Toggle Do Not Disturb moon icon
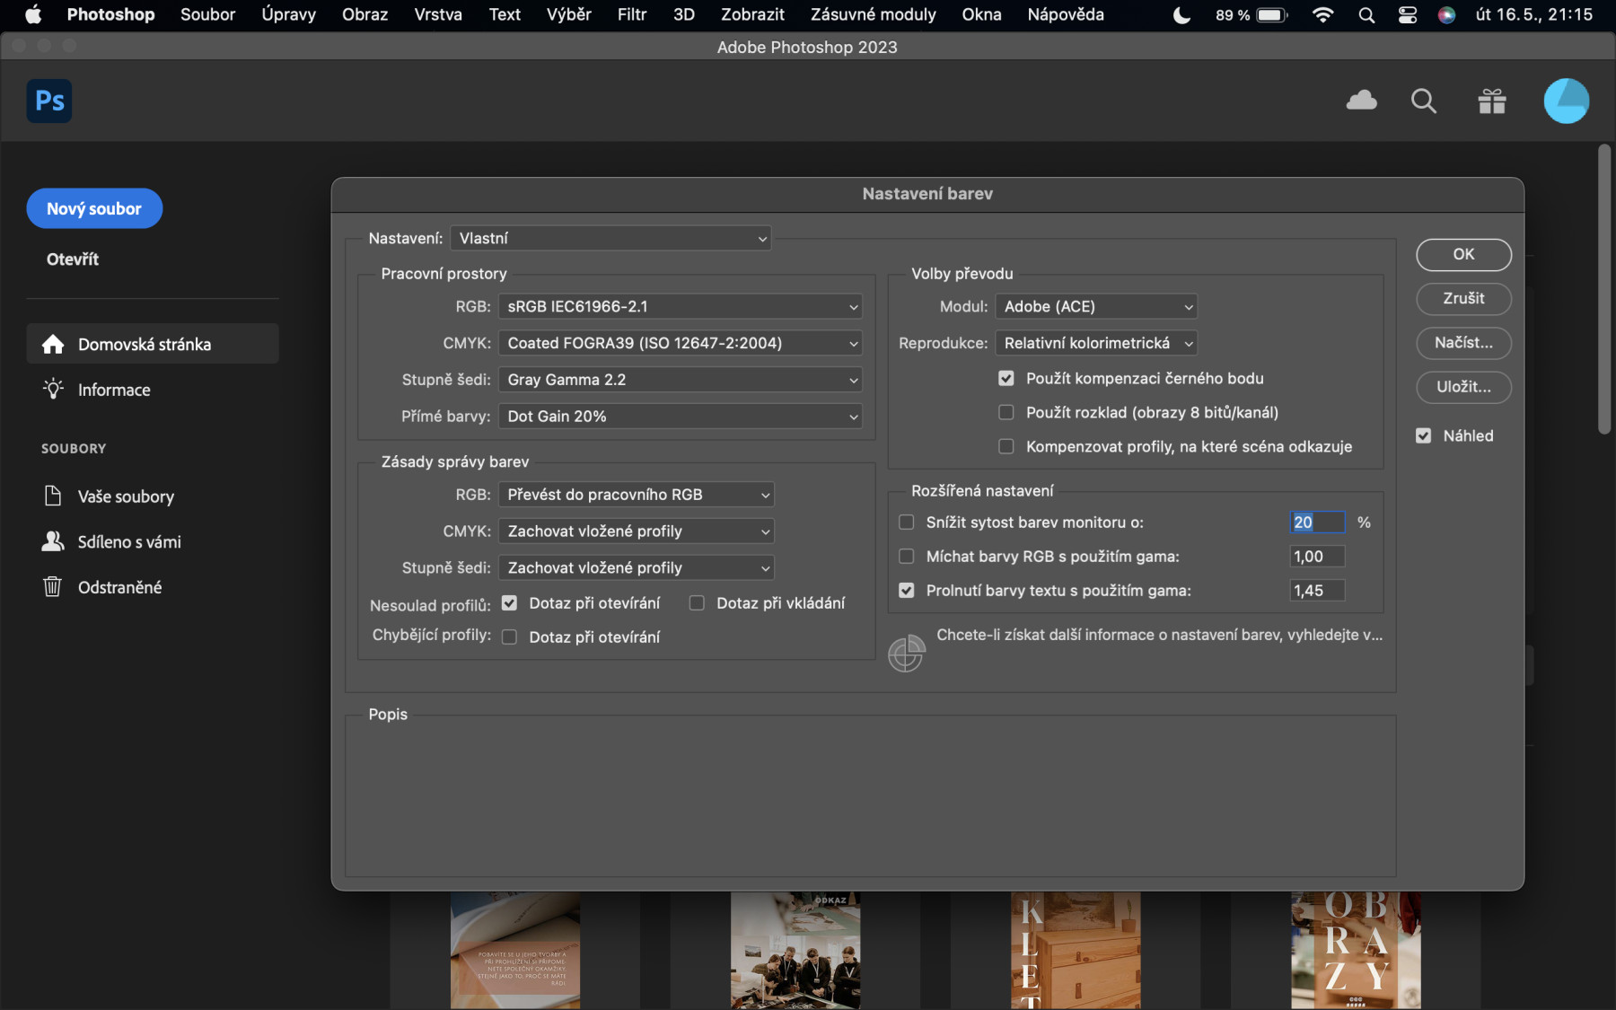 (1181, 14)
